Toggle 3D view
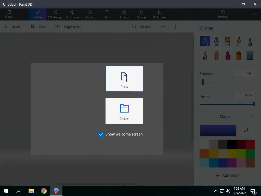 141,27
